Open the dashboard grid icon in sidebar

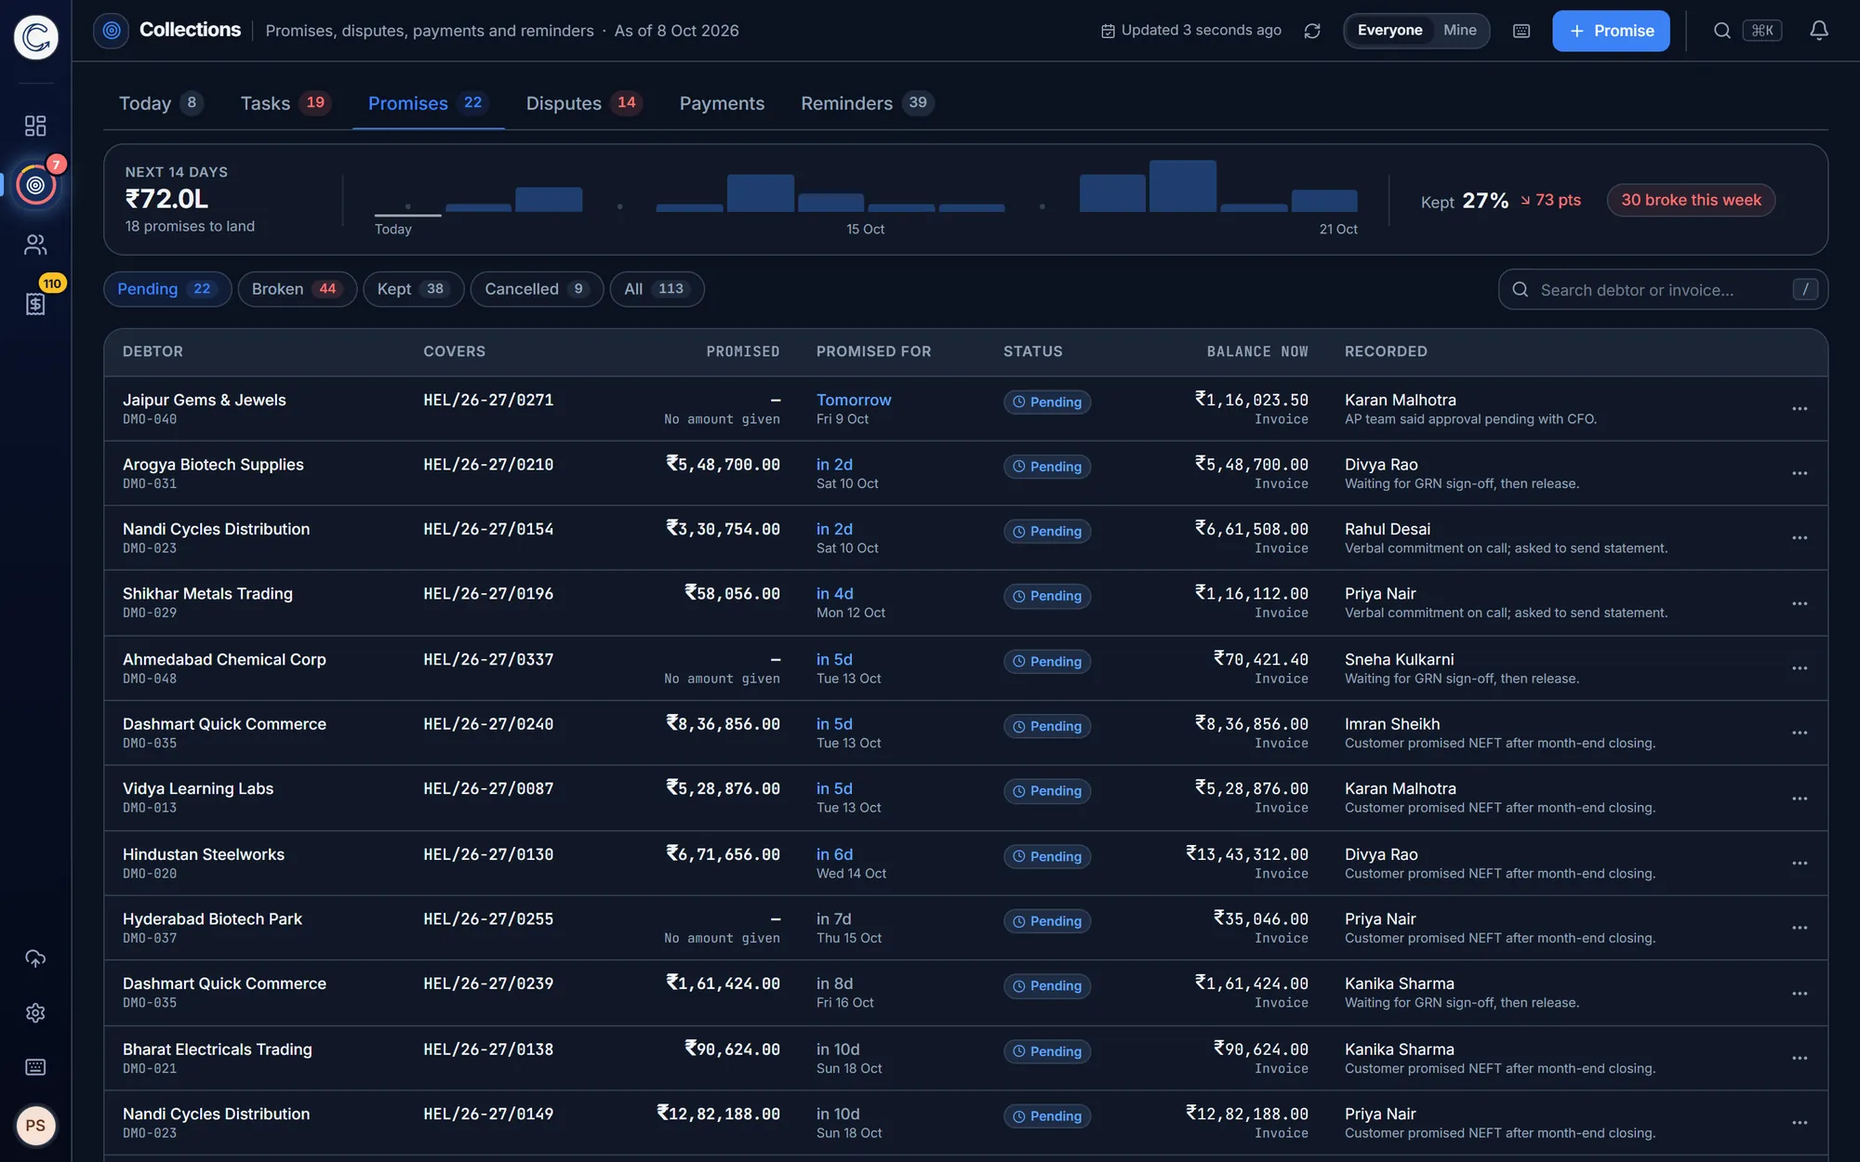35,125
